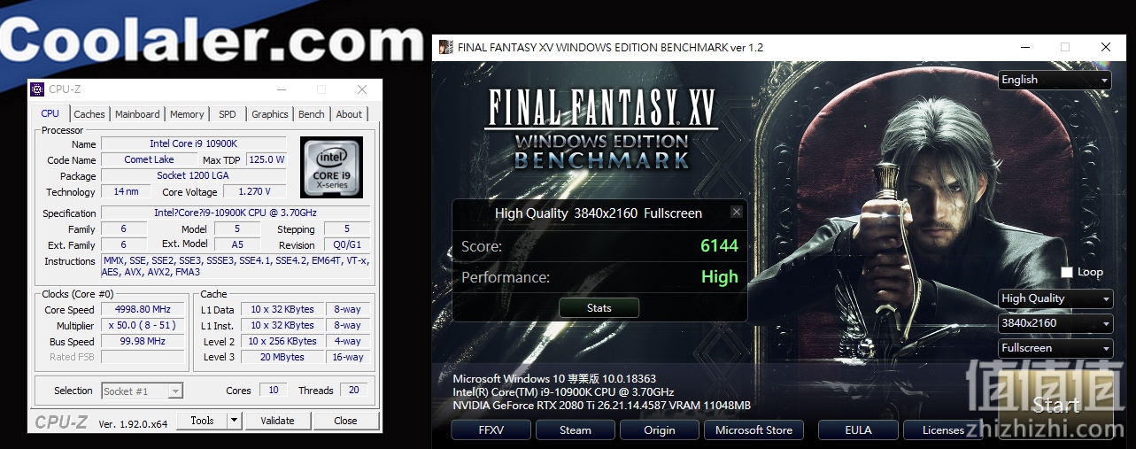Screen dimensions: 1136x449
Task: Click the Specification field i9-10900K CPU @ 3.70GHz
Action: [x=236, y=213]
